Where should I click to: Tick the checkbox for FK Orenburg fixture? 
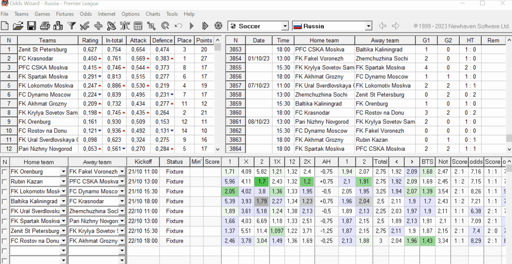[x=4, y=172]
